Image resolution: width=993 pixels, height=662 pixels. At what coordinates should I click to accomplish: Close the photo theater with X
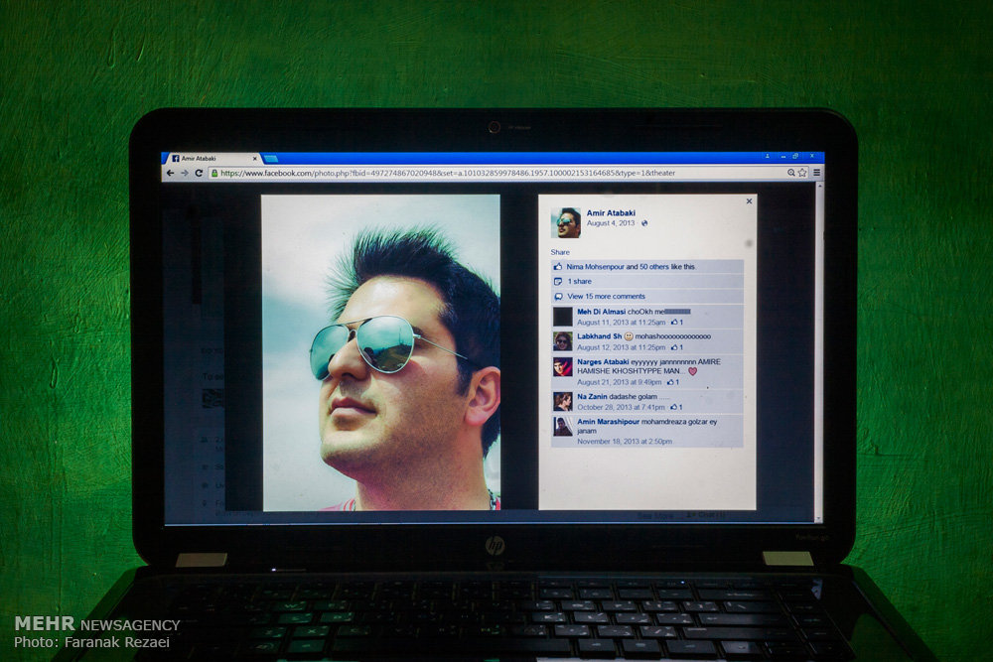749,201
